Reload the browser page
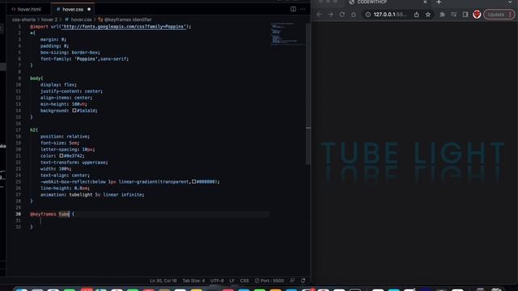Screen dimensions: 518x291 click(x=342, y=15)
